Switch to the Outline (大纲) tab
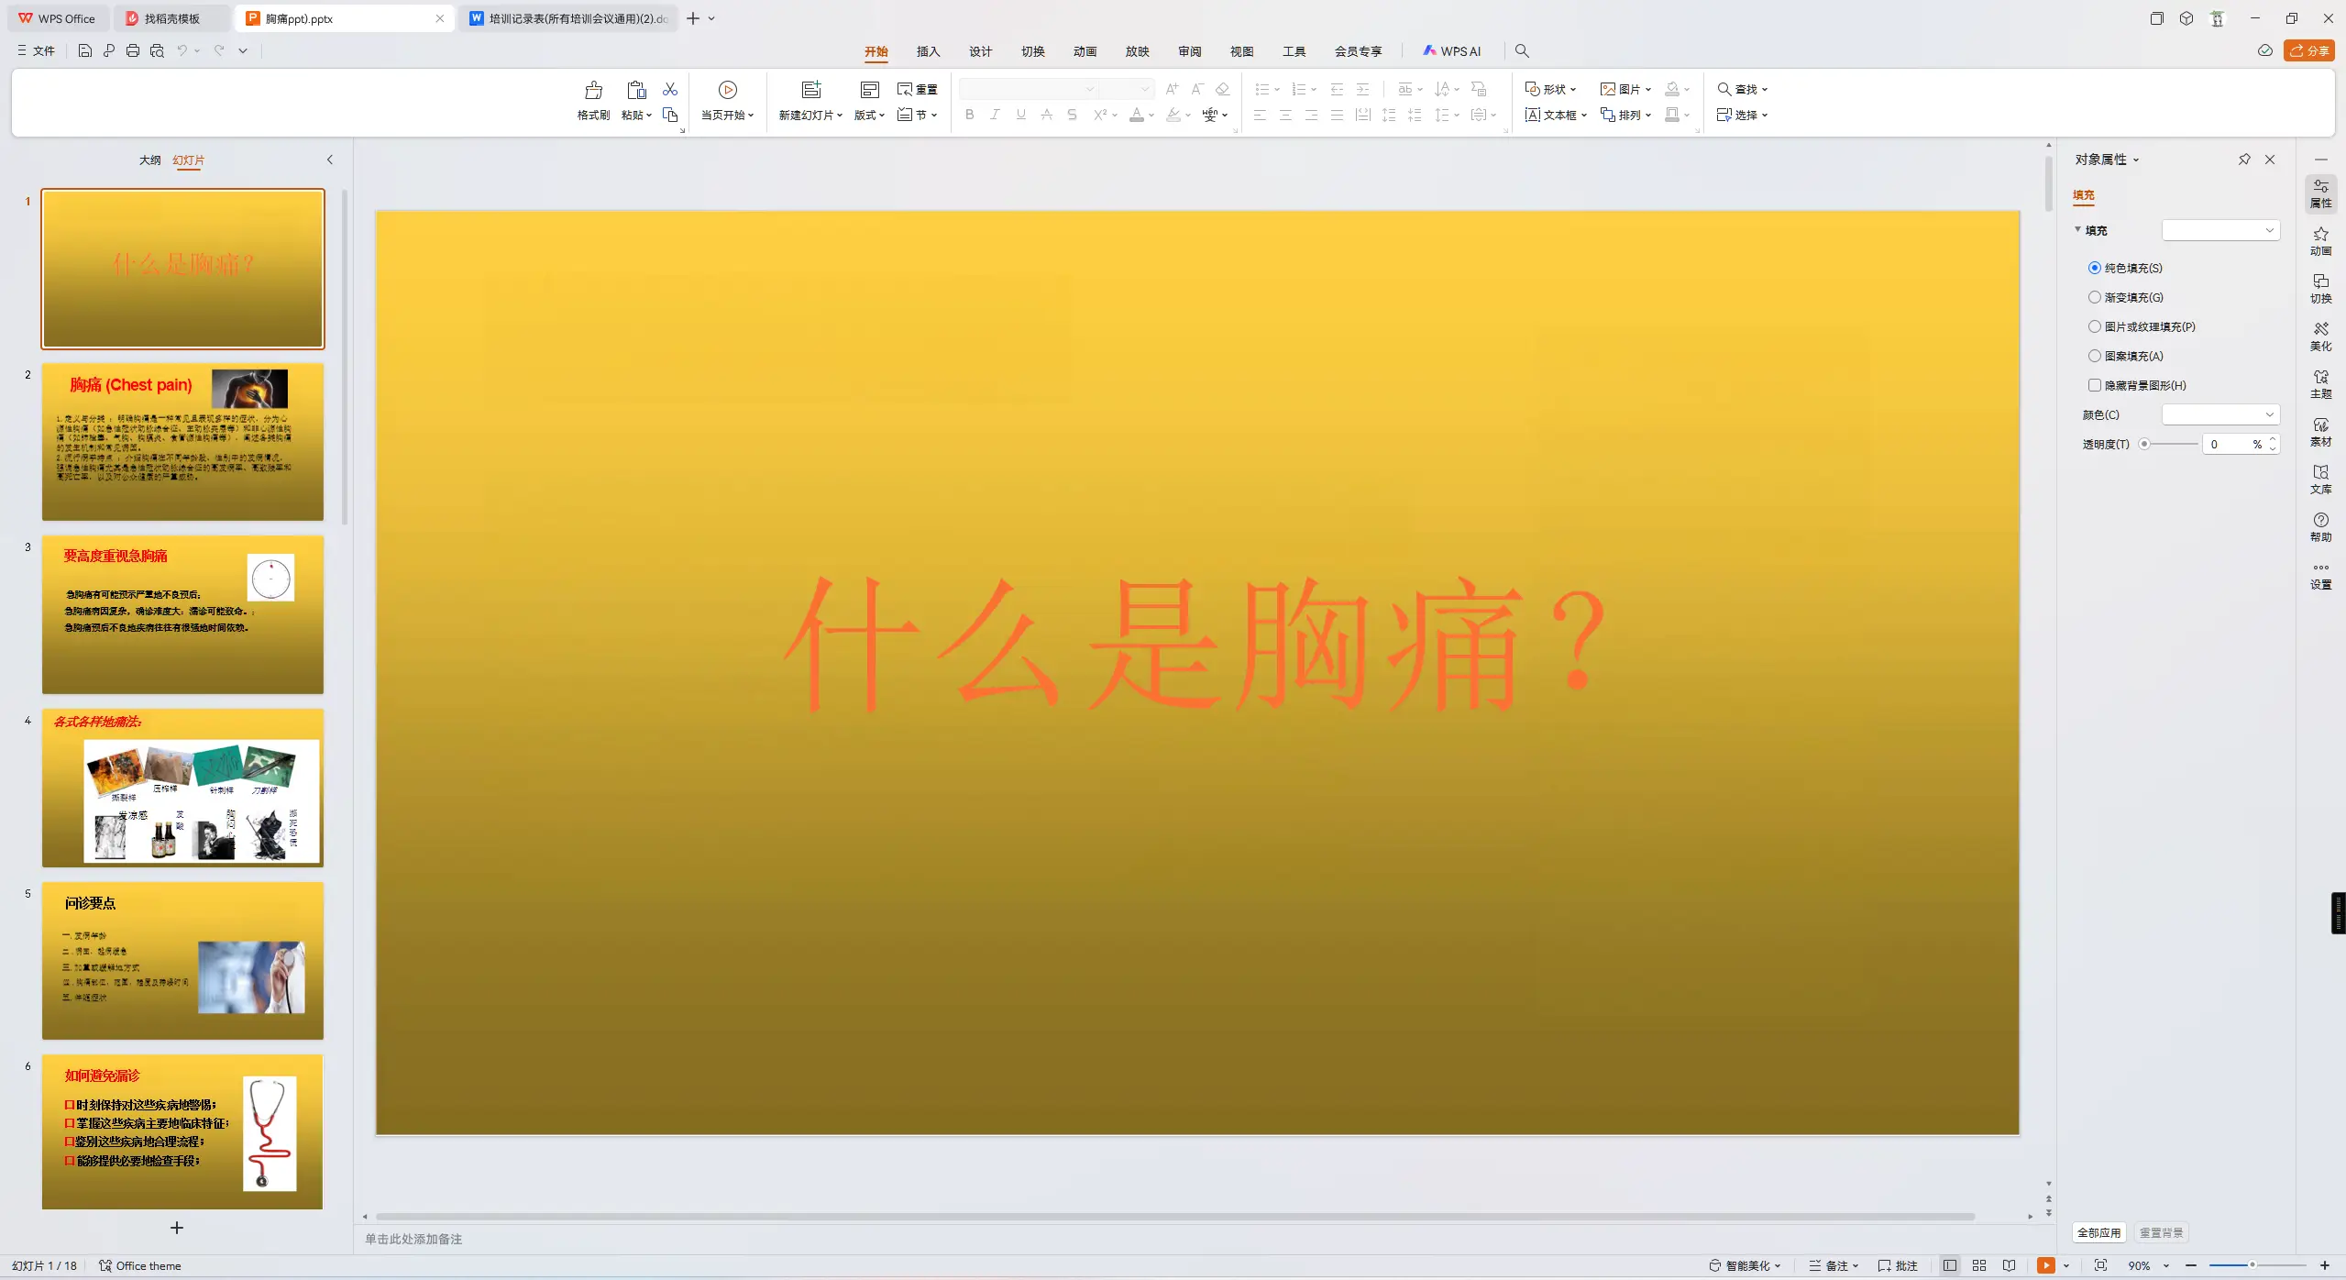Screen dimensions: 2346x1280 point(149,160)
